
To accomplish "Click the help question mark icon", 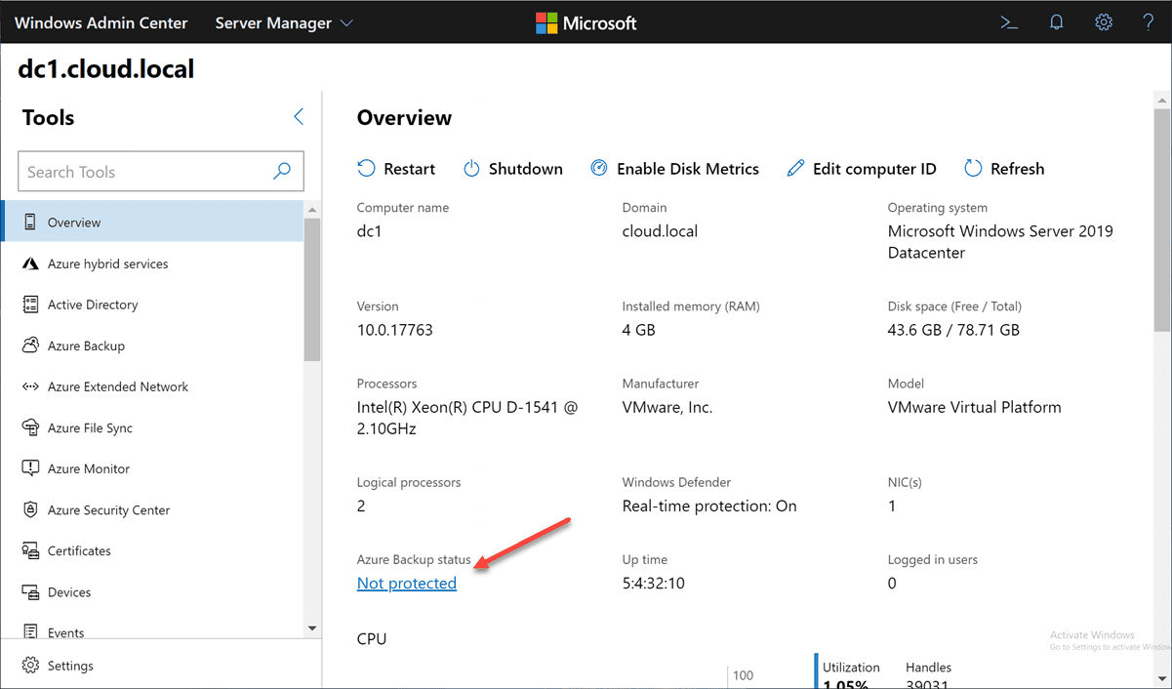I will [1149, 22].
